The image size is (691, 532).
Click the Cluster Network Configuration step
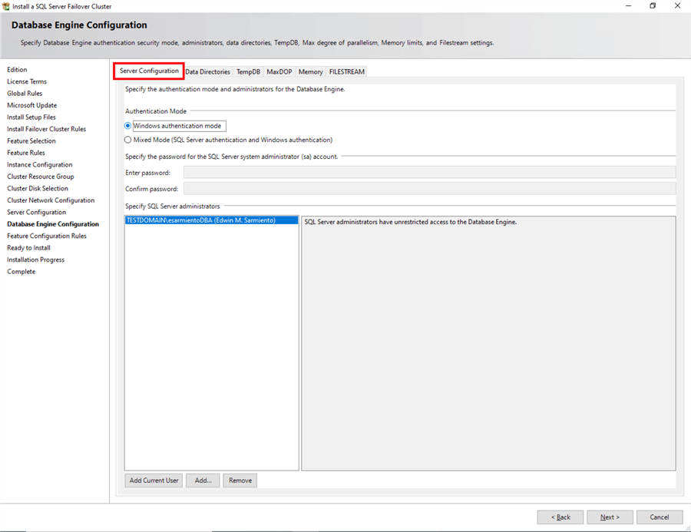[x=51, y=200]
